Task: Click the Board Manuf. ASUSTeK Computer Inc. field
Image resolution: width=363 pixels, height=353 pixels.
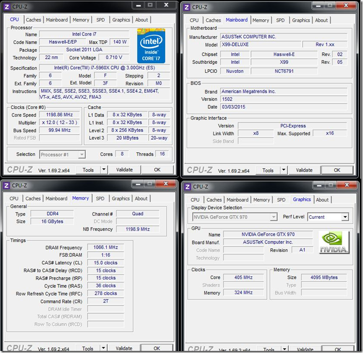Action: [x=268, y=242]
